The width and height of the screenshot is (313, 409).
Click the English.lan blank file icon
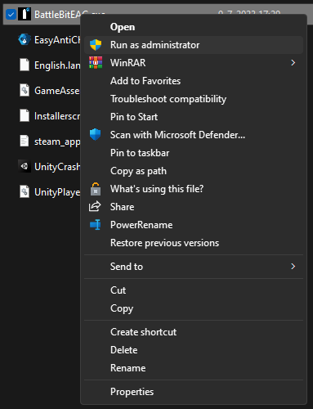point(25,65)
